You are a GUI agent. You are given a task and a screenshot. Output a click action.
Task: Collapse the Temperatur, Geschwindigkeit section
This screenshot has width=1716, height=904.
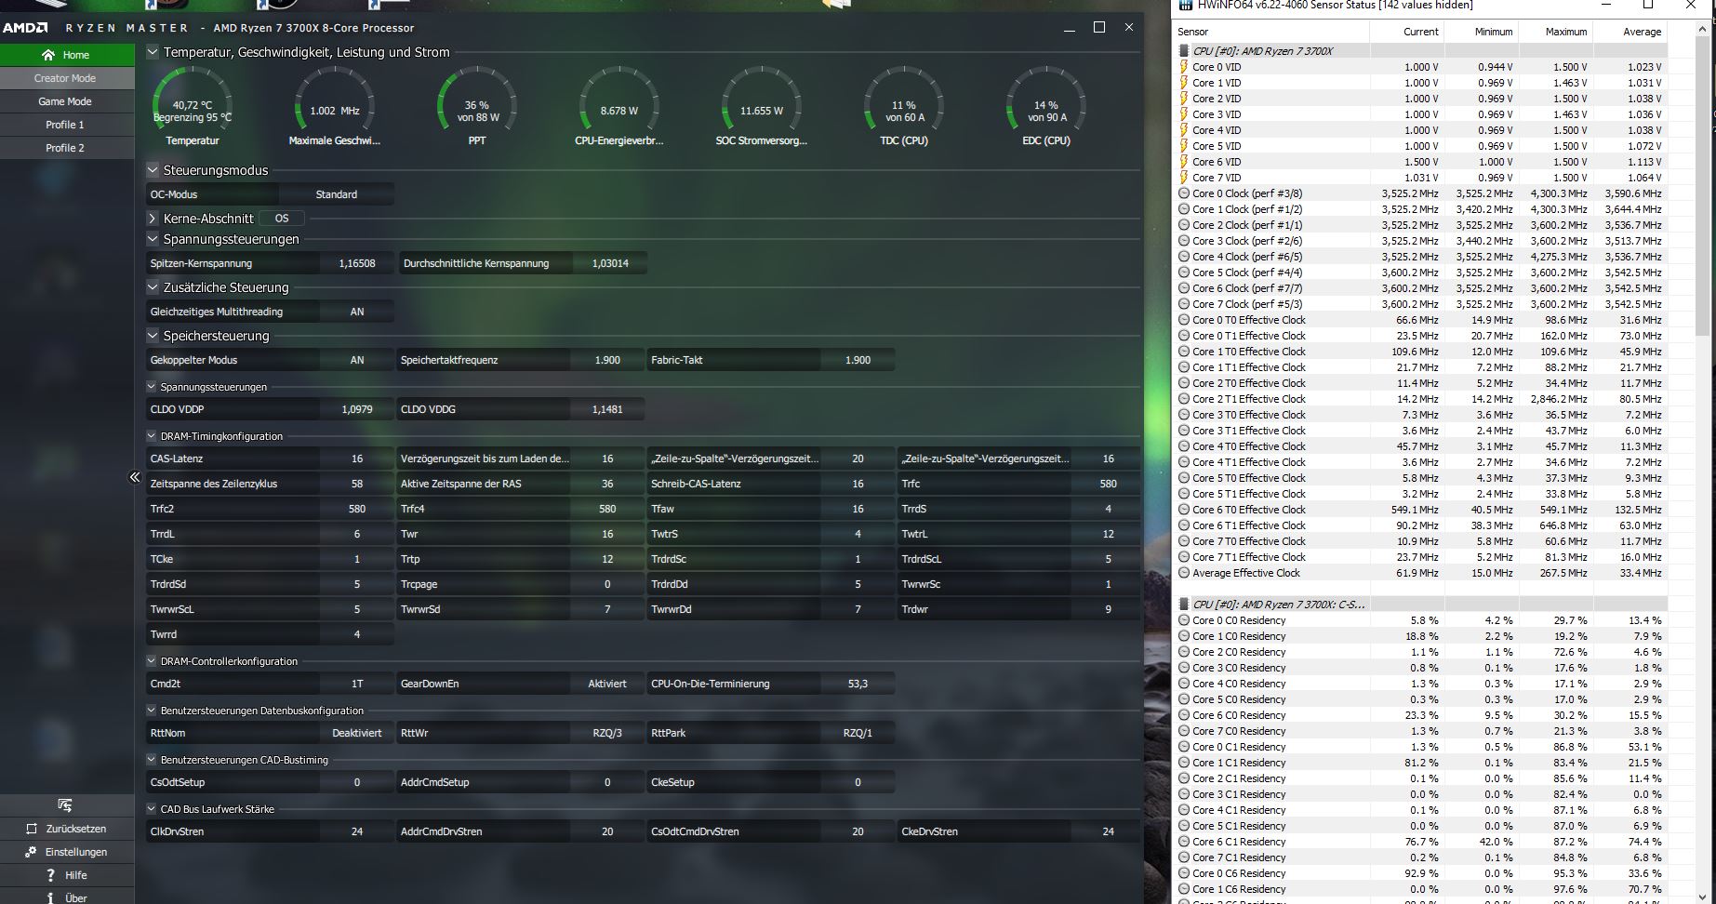coord(153,52)
